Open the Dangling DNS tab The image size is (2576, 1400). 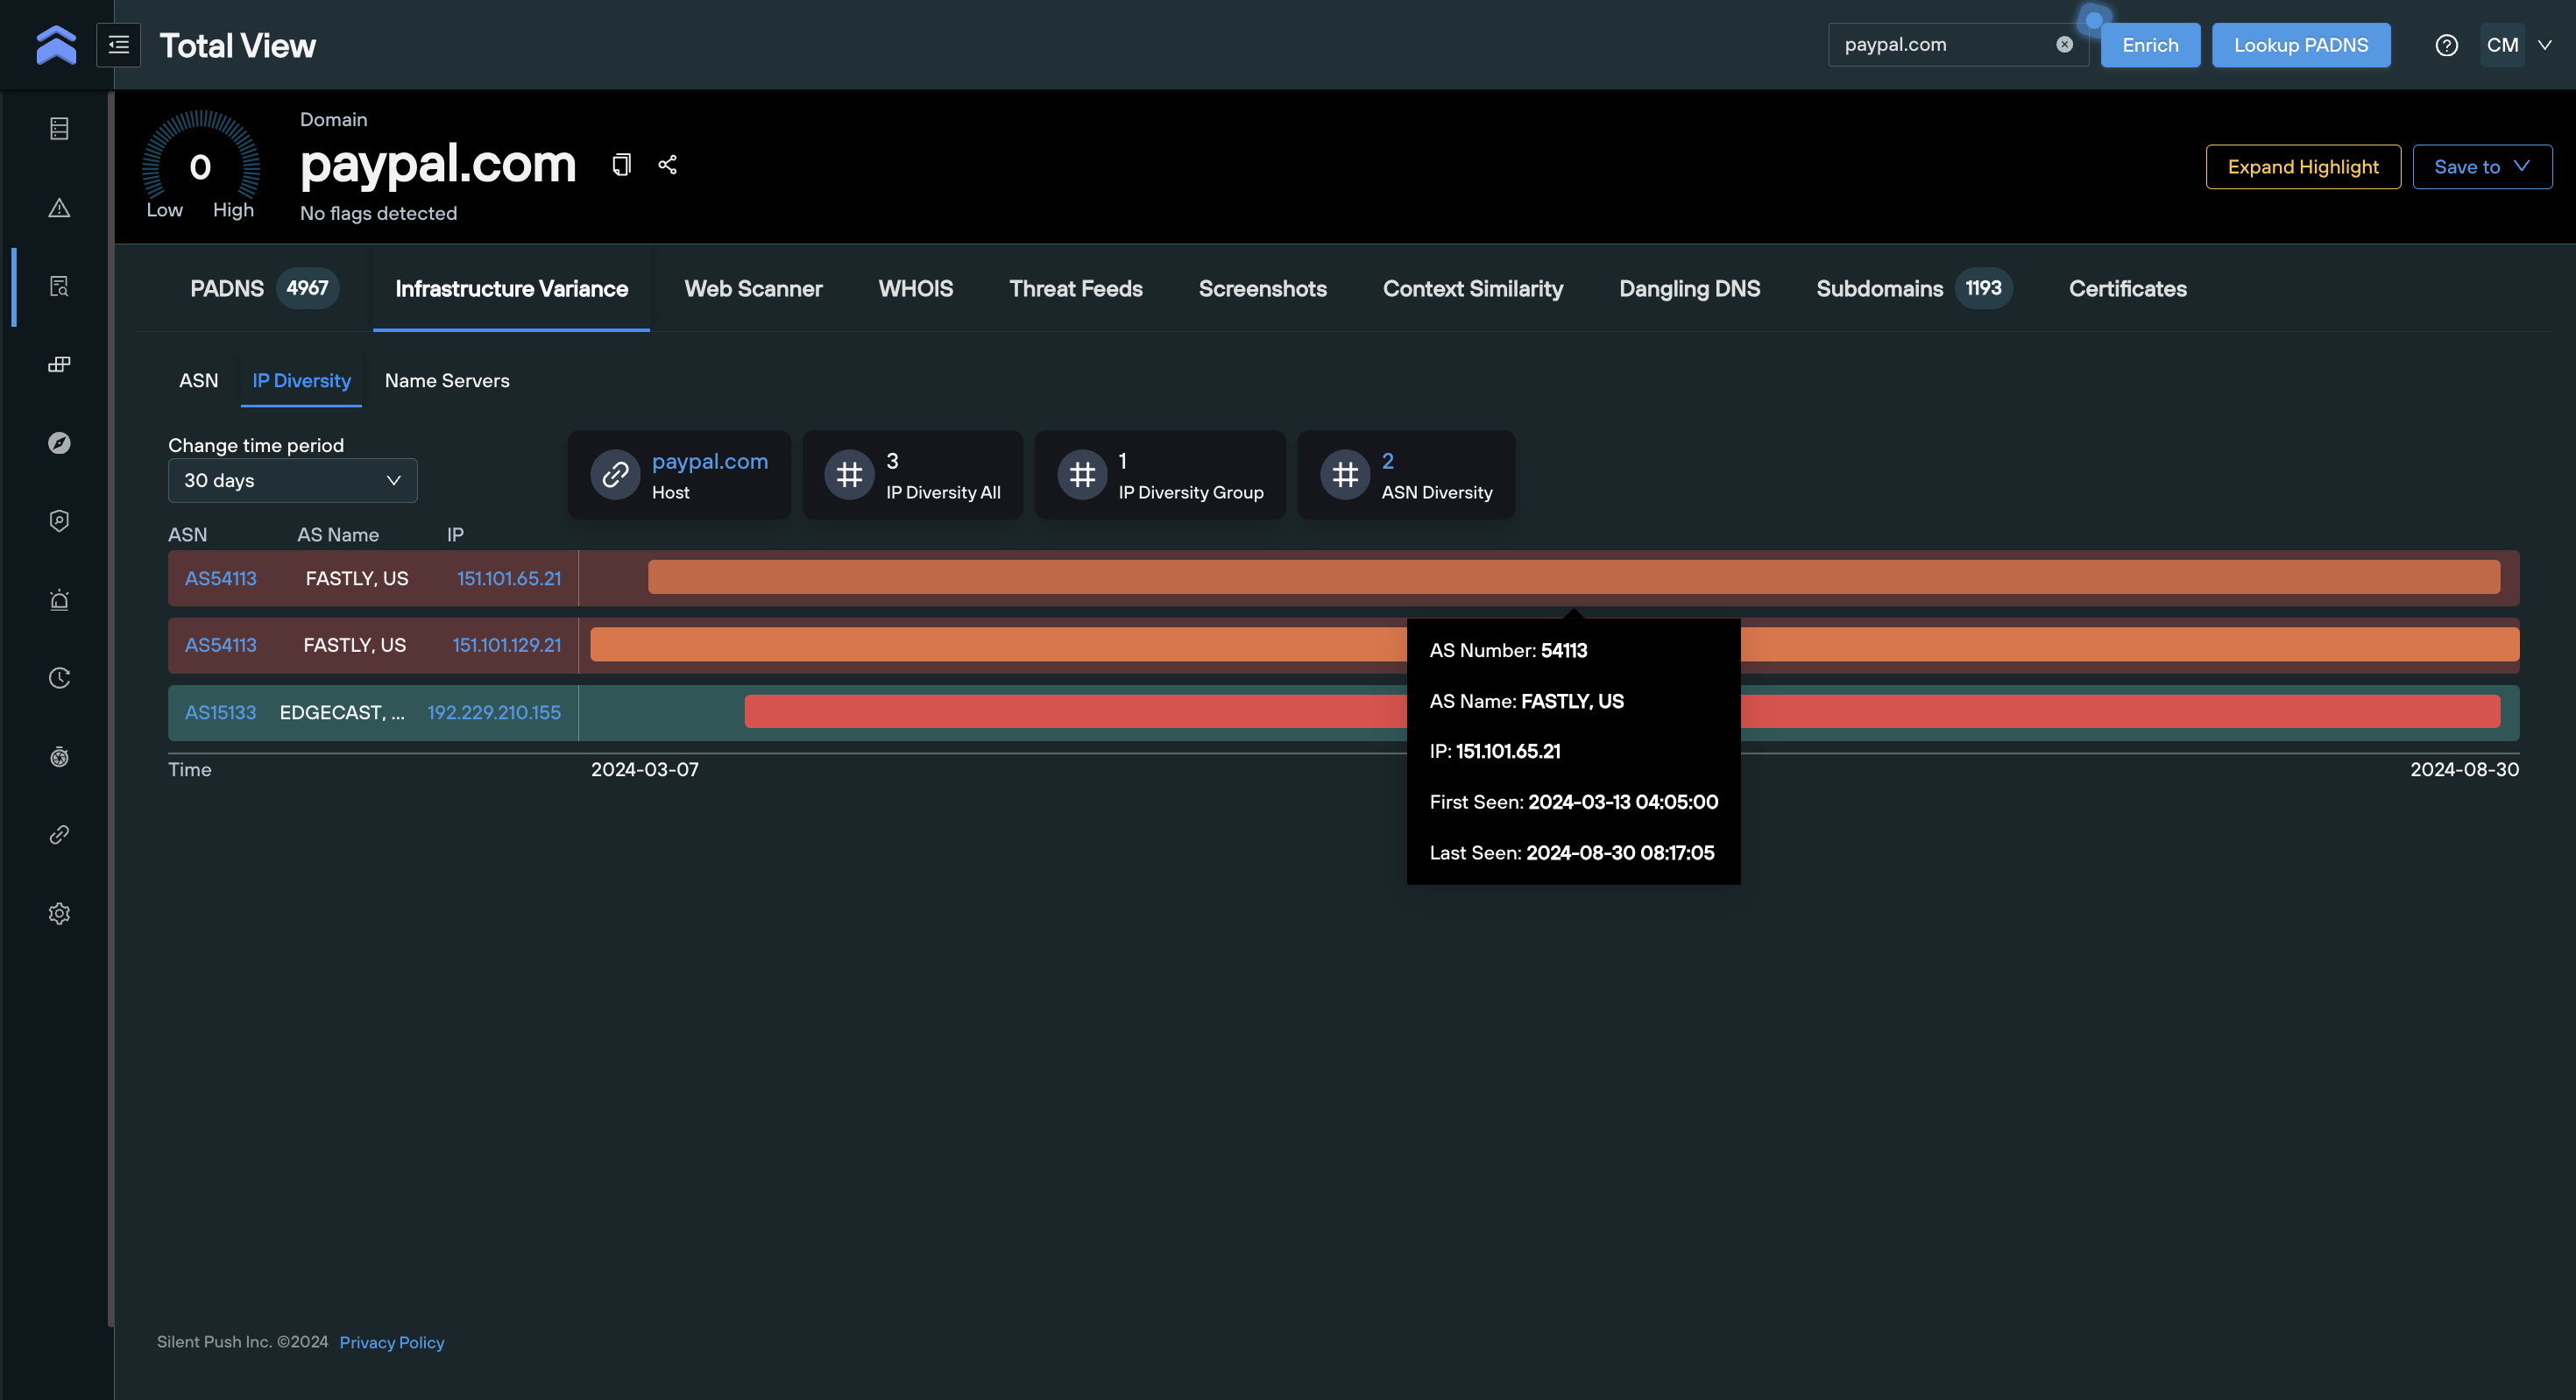coord(1689,289)
